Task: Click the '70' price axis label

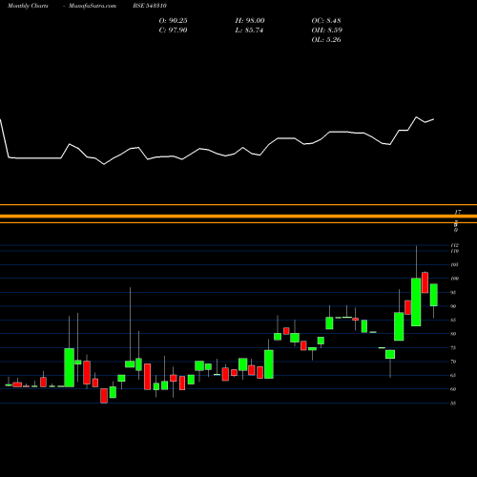Action: coord(453,362)
